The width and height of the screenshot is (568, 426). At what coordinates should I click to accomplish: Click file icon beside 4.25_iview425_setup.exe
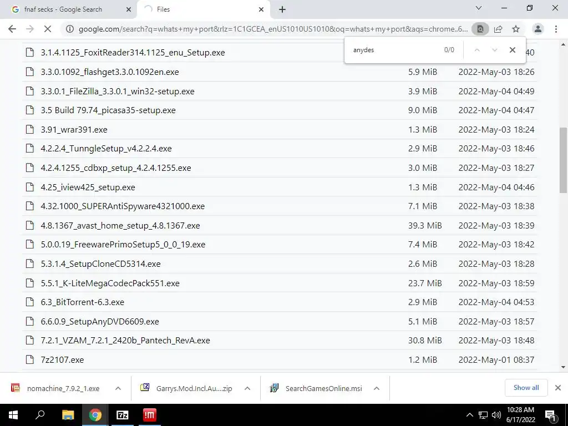pos(30,187)
